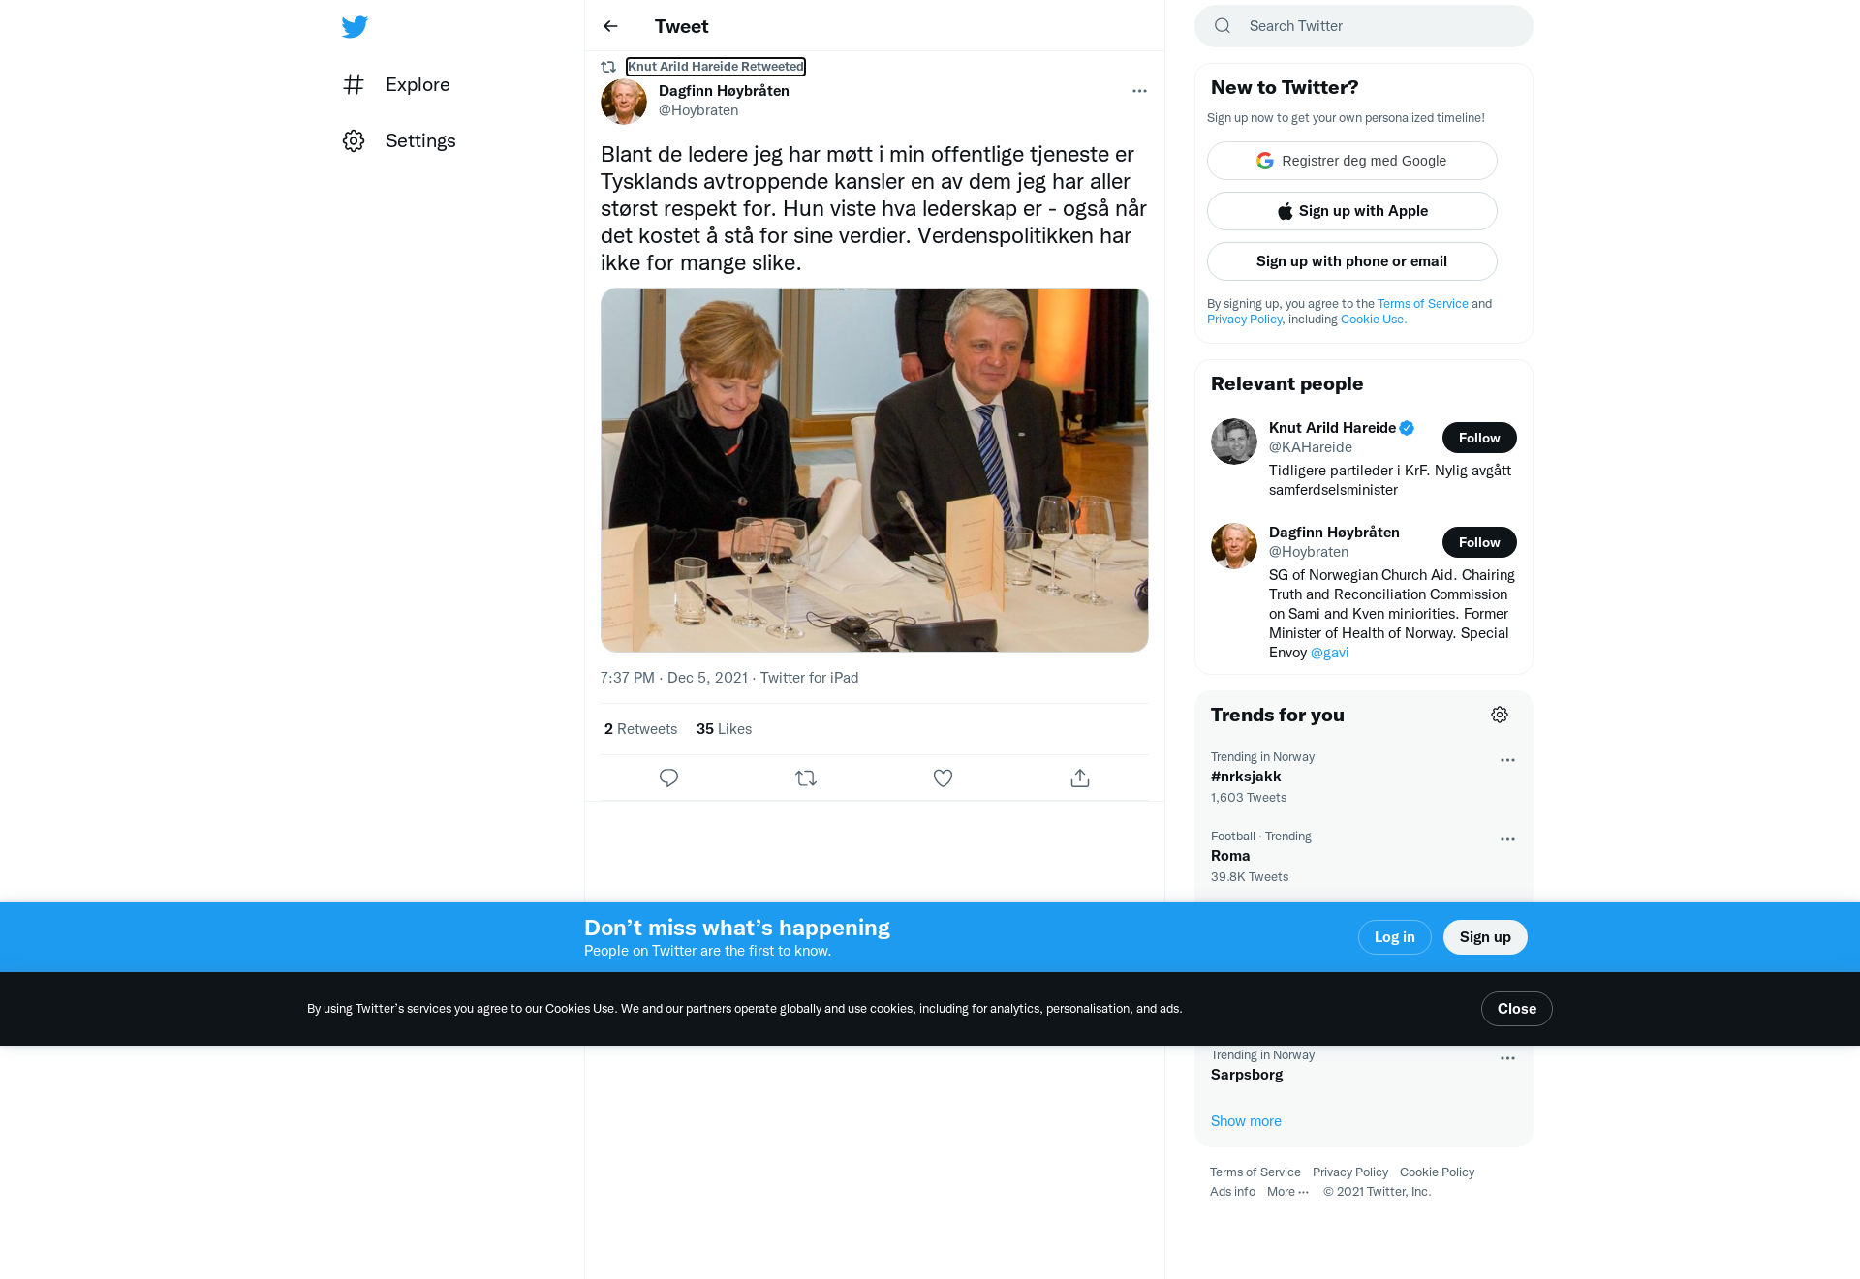Follow Knut Arild Hareide
This screenshot has height=1279, width=1860.
click(1479, 438)
